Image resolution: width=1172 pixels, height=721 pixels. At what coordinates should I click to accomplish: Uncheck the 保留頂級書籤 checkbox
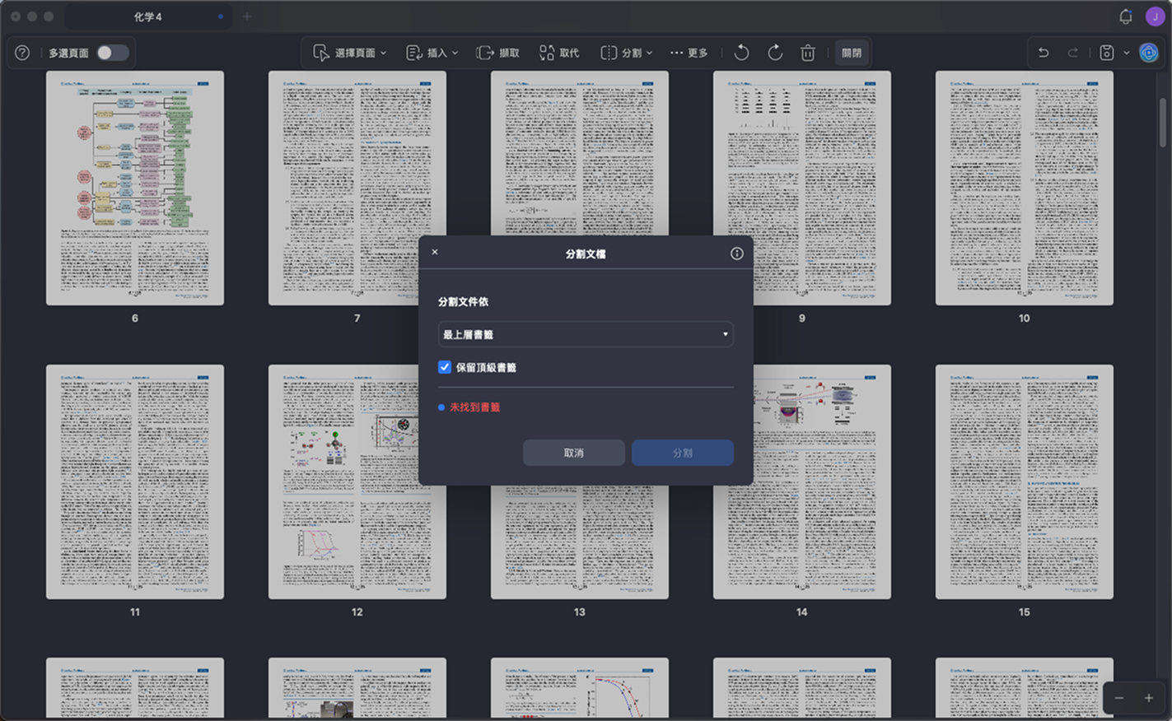(x=445, y=367)
